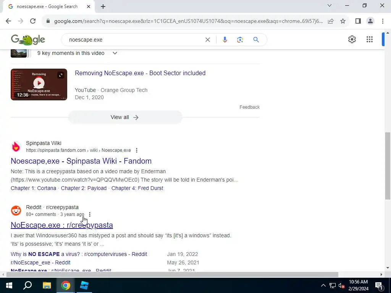
Task: Search by image with Google Lens icon
Action: [x=240, y=40]
